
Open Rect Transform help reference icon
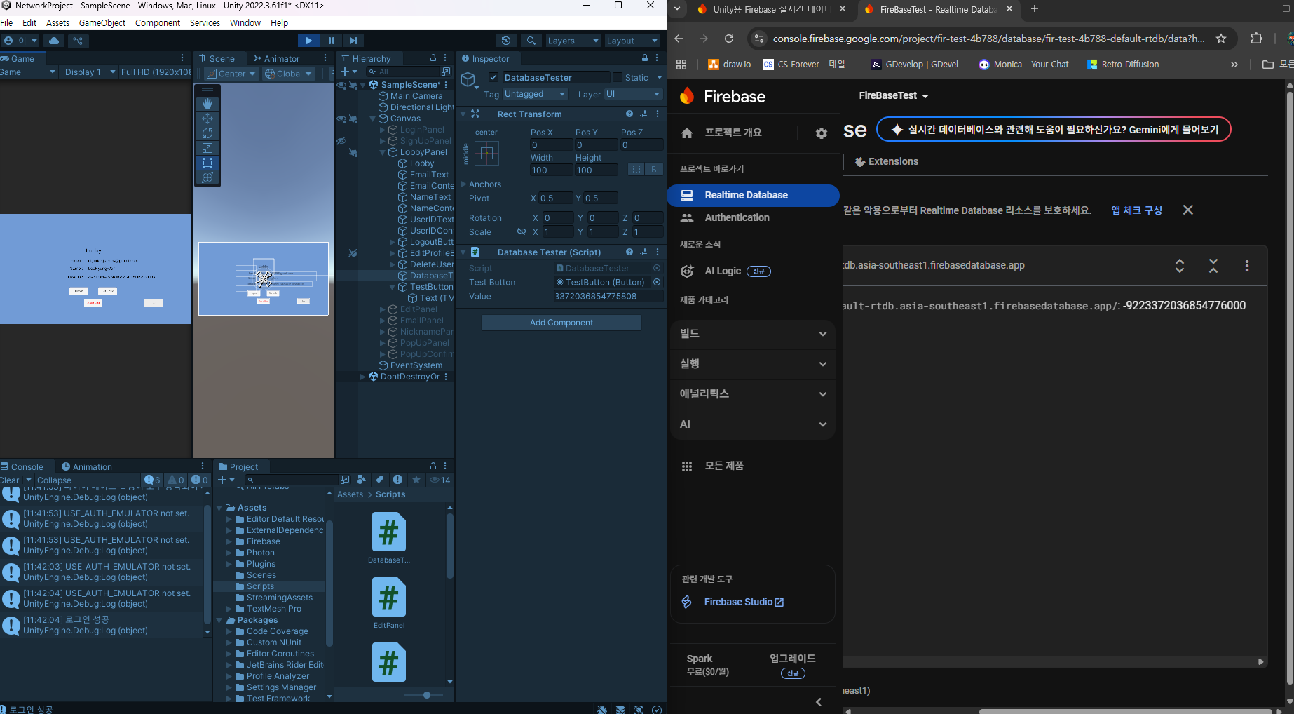629,114
